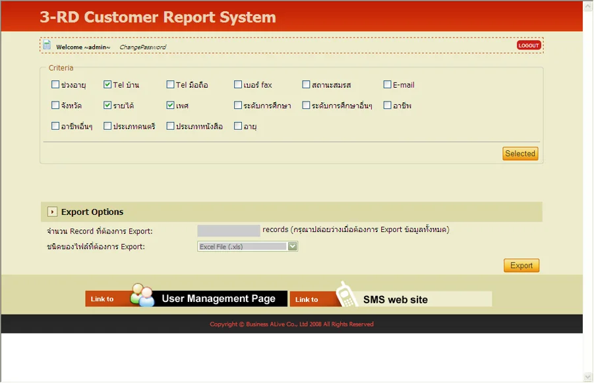The width and height of the screenshot is (594, 383).
Task: Click the document icon beside Welcome text
Action: 47,45
